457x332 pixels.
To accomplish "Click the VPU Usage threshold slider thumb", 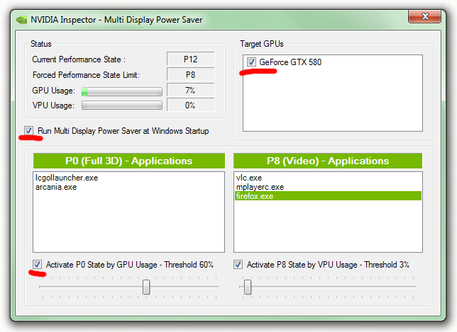I will tap(248, 287).
